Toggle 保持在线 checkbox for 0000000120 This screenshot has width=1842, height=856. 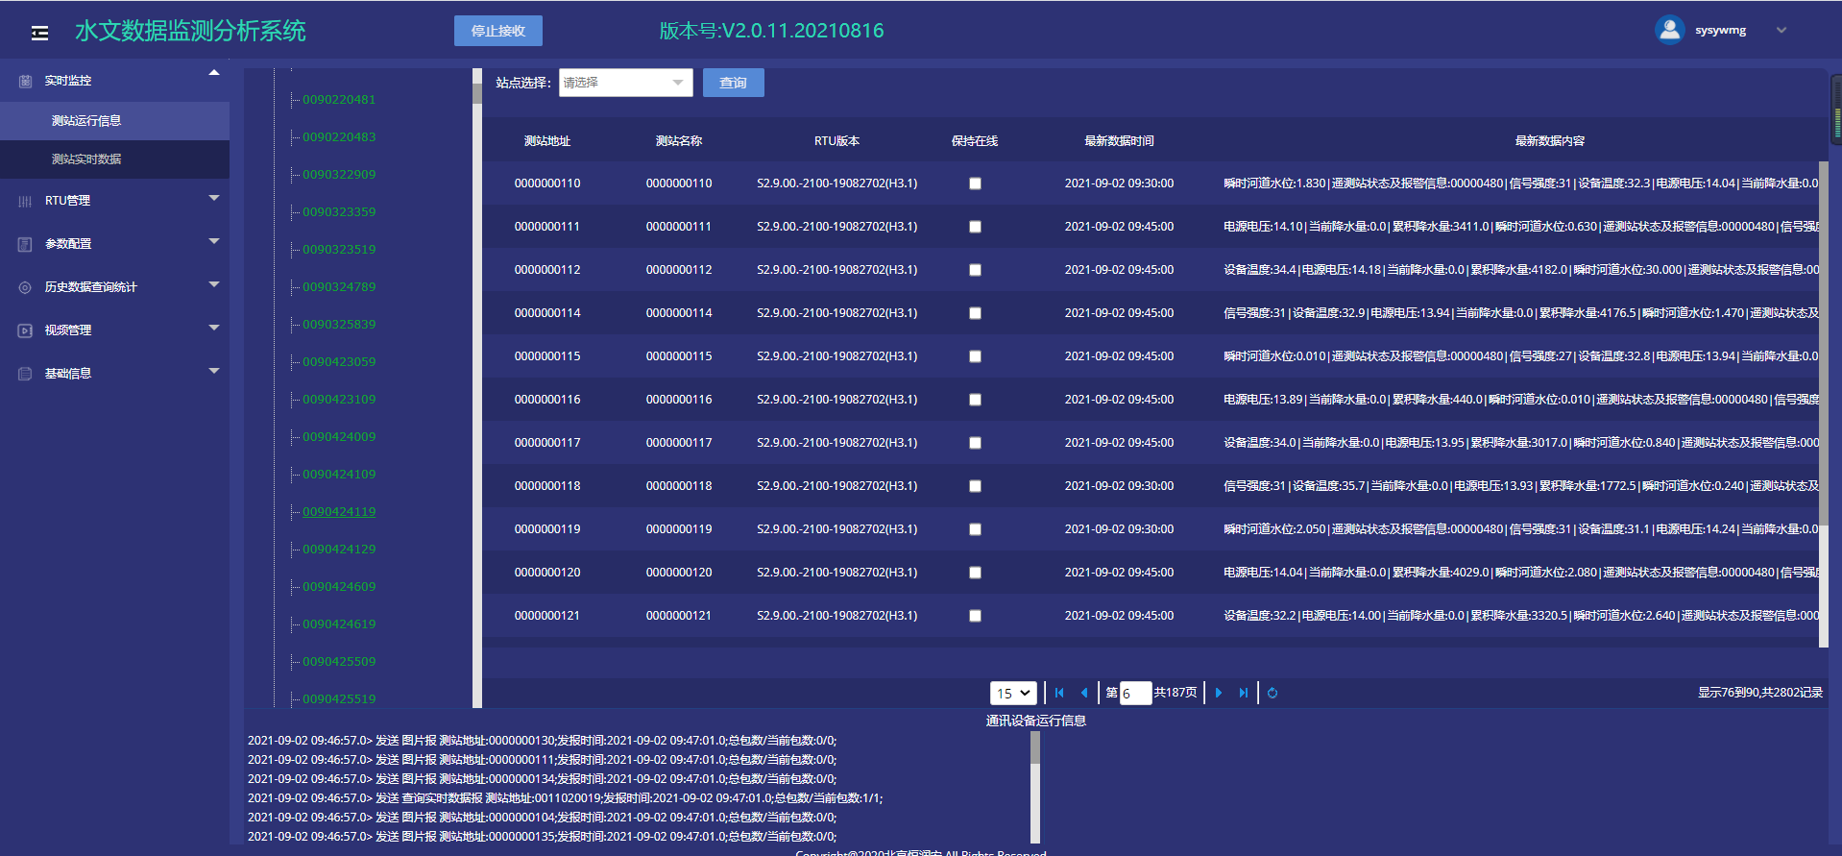click(x=975, y=573)
